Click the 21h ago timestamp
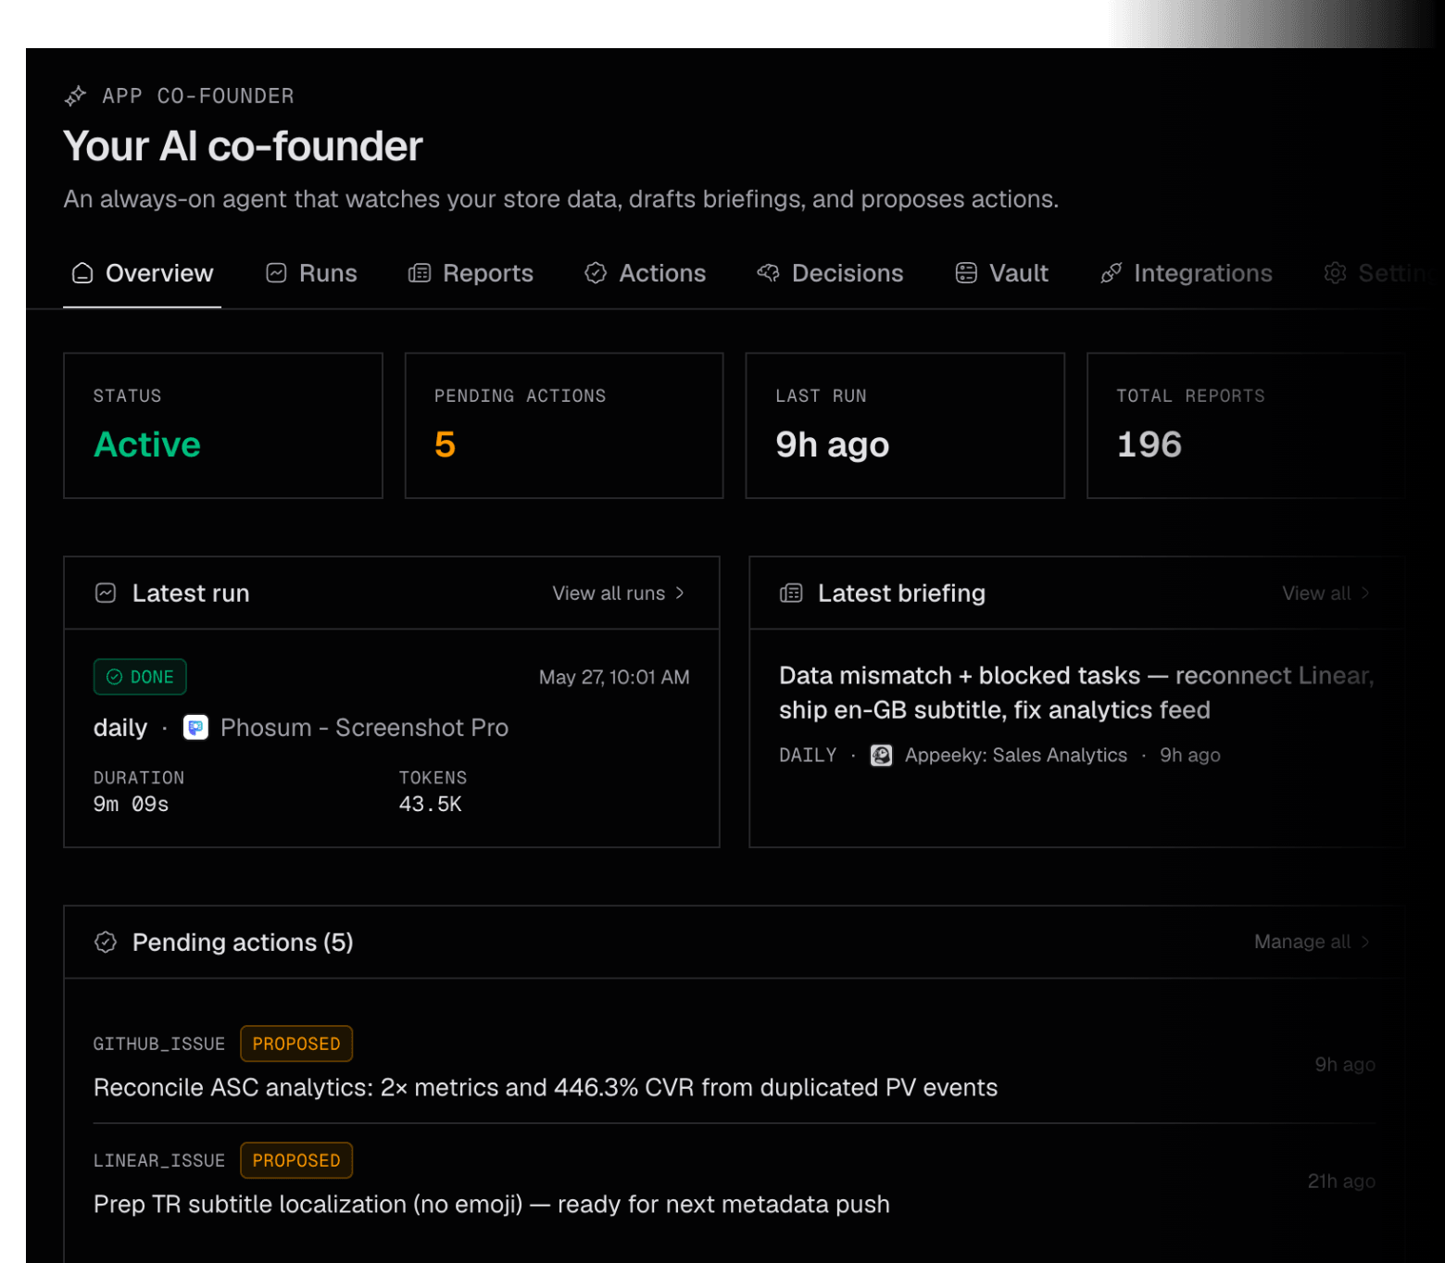Screen dimensions: 1445x1263 pyautogui.click(x=1341, y=1182)
